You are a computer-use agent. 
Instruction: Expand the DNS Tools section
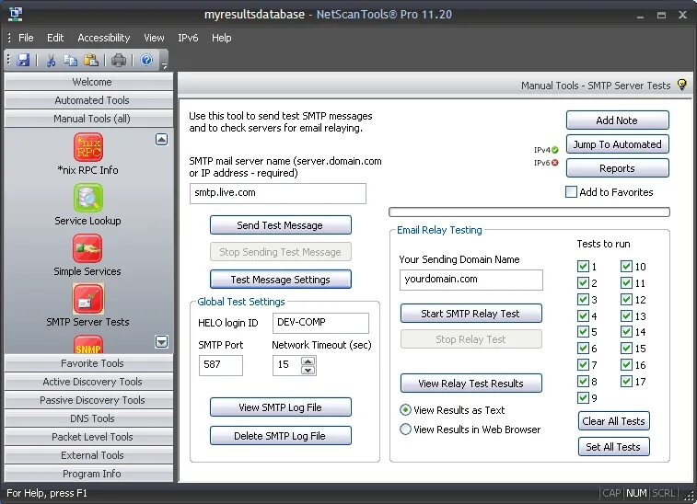[x=89, y=418]
